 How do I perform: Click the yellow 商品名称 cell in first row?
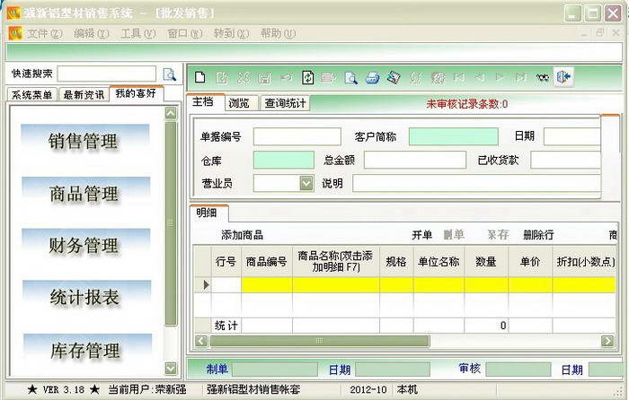click(336, 284)
